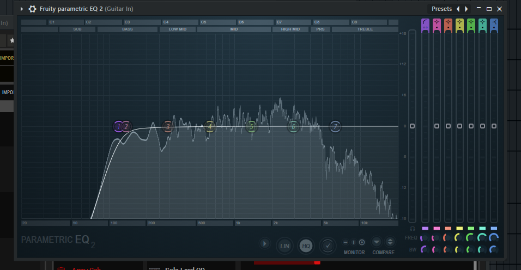Toggle the checkmark button beside HQ
Screen dimensions: 521x270
(x=327, y=246)
